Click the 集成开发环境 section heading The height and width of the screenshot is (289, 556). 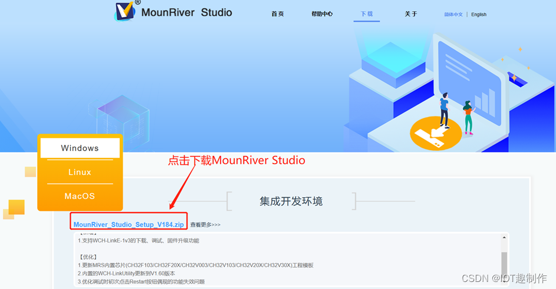[x=291, y=201]
